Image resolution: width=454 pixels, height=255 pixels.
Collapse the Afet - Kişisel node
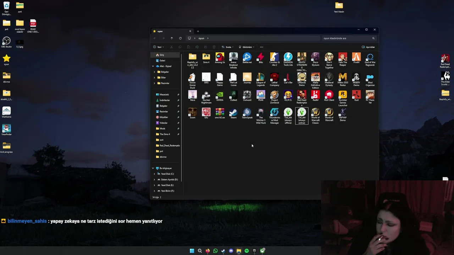tap(153, 66)
